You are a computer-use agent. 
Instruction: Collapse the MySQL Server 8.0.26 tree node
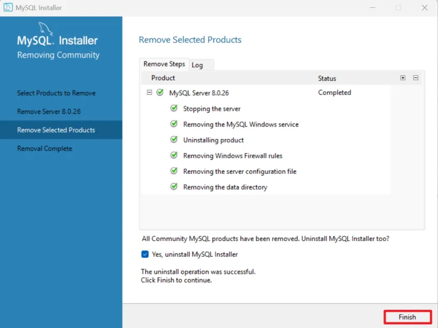click(149, 92)
